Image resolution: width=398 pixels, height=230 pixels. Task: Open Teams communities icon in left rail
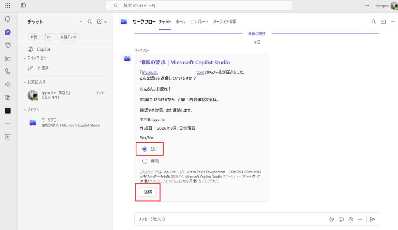point(8,45)
